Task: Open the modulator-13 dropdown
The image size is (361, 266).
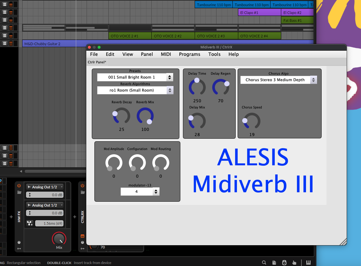Action: point(140,192)
